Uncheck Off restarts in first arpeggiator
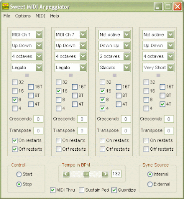This screenshot has height=199, width=184. [15, 149]
